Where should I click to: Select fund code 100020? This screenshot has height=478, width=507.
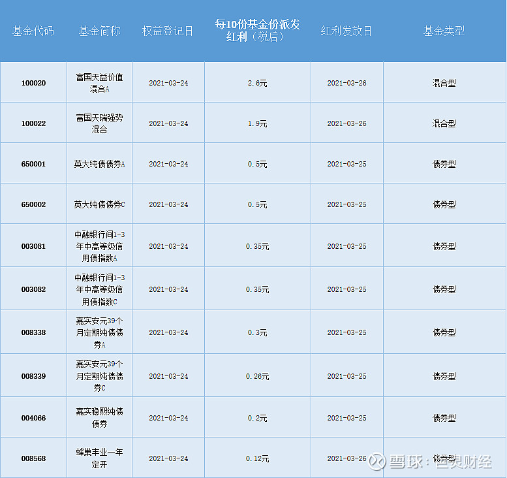[34, 83]
